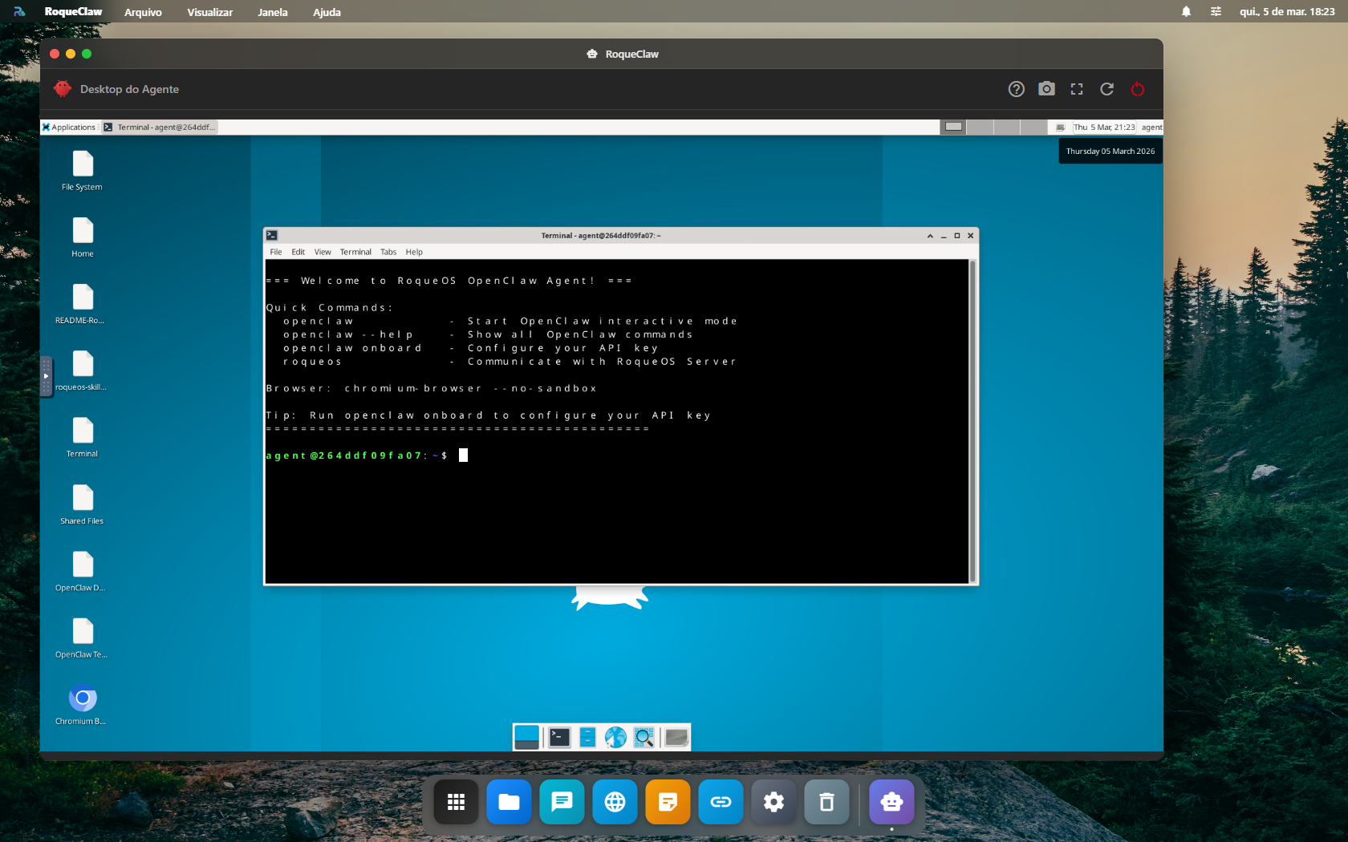Open the orange notes app in the dock
The image size is (1348, 842).
(668, 802)
